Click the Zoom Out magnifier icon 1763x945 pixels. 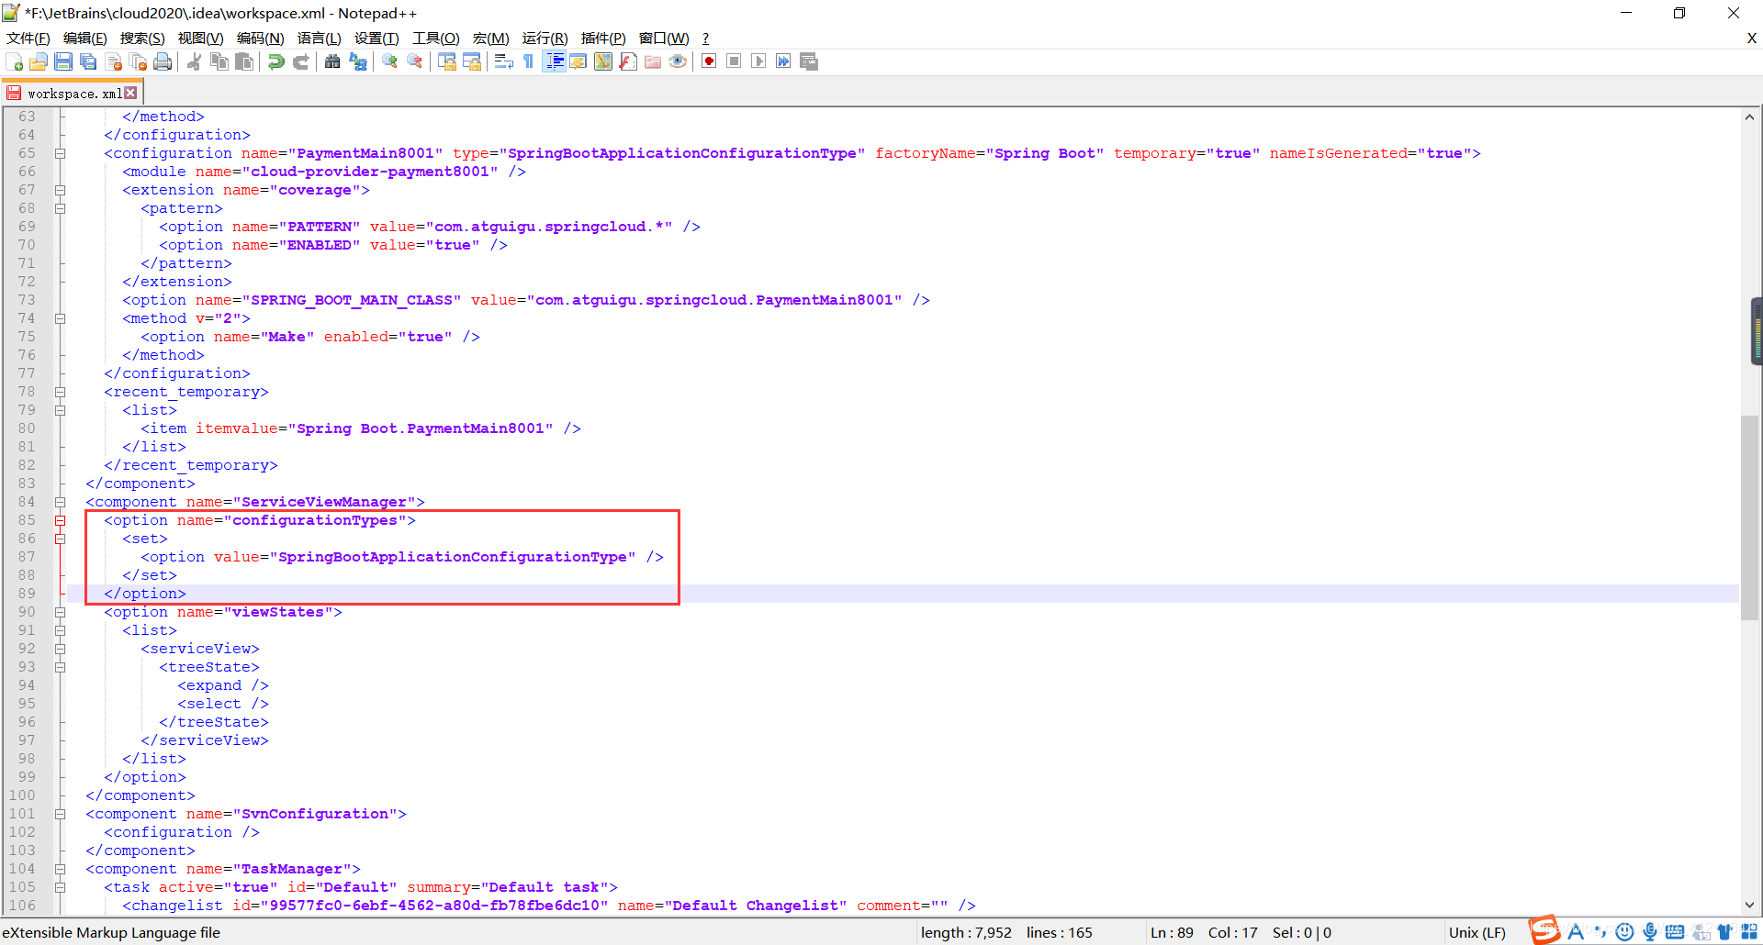pyautogui.click(x=415, y=61)
